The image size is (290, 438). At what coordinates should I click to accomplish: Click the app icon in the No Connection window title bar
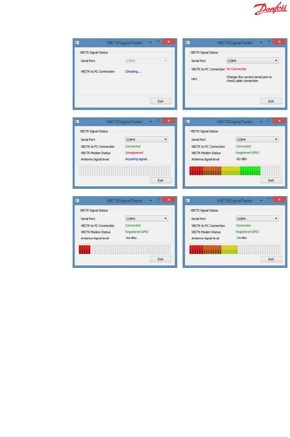(188, 43)
